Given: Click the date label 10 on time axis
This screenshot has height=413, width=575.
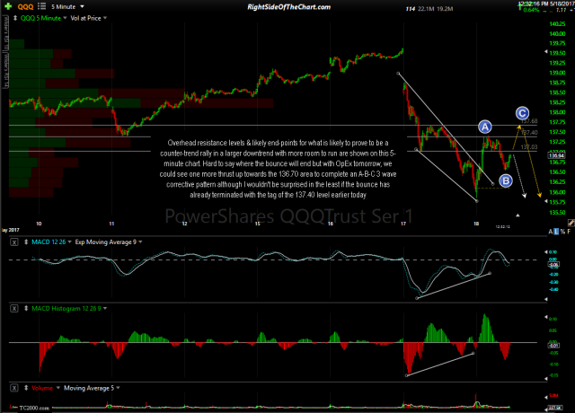Looking at the screenshot, I should (39, 224).
